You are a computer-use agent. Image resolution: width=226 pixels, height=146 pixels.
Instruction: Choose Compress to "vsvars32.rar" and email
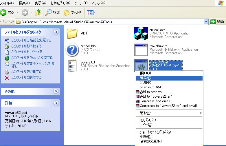pyautogui.click(x=169, y=106)
